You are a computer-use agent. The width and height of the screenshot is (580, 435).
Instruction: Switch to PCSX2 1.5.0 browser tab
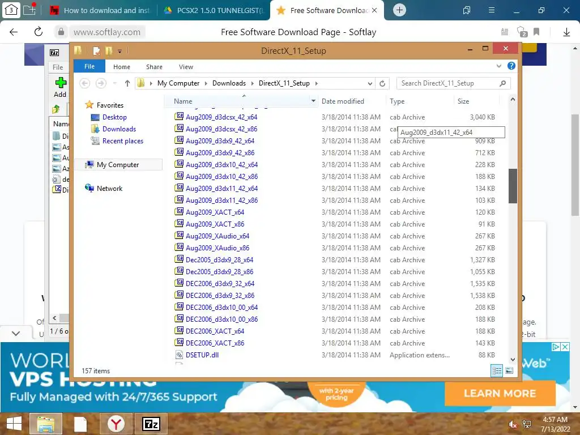(214, 10)
